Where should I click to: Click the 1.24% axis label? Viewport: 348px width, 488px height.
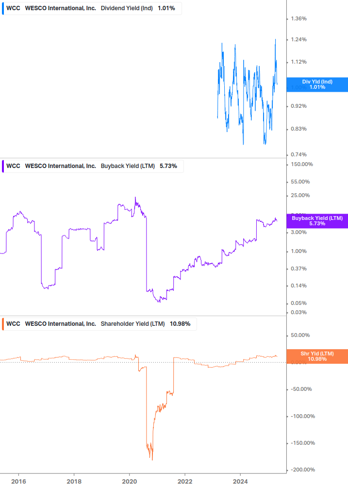click(298, 39)
